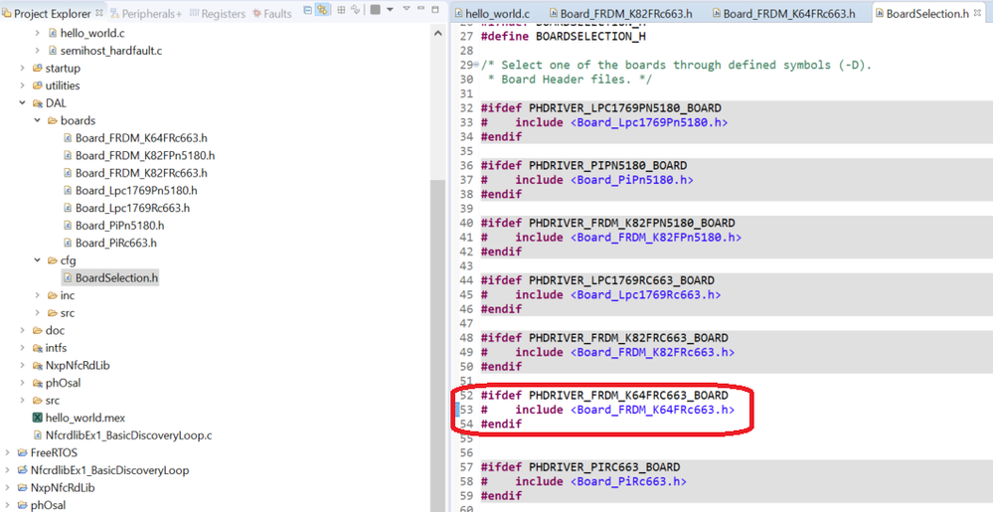Select Board_PiPn5180.h file icon in tree
Viewport: 993px width, 512px height.
(68, 225)
